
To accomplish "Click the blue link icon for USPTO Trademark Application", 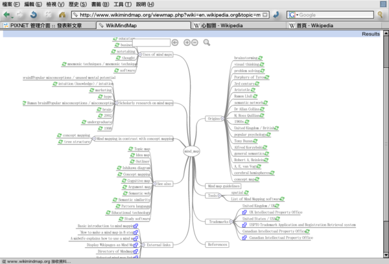I will pyautogui.click(x=244, y=225).
